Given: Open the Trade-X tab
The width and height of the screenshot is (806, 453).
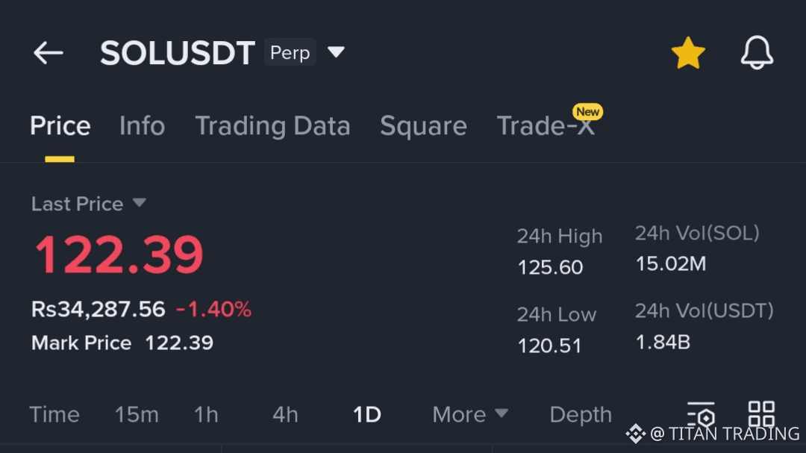Looking at the screenshot, I should [546, 126].
